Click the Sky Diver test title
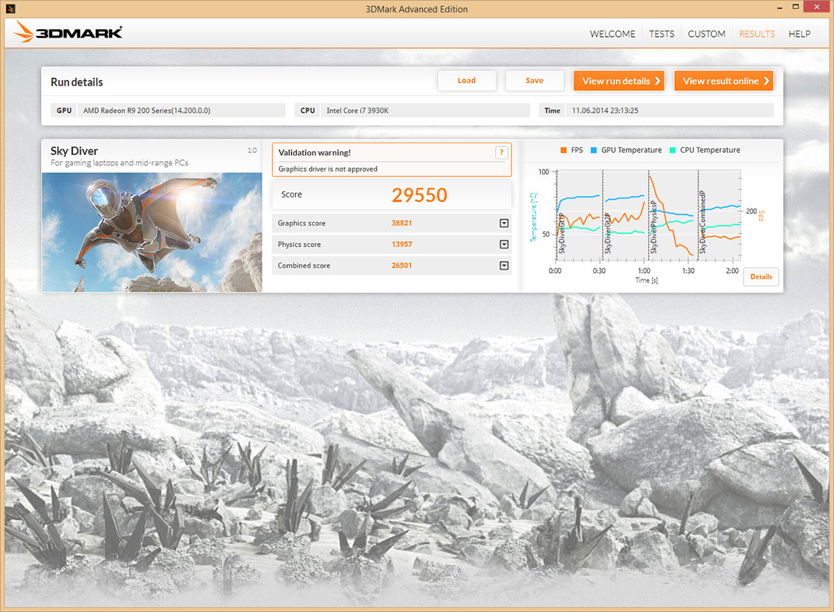834x612 pixels. click(74, 151)
